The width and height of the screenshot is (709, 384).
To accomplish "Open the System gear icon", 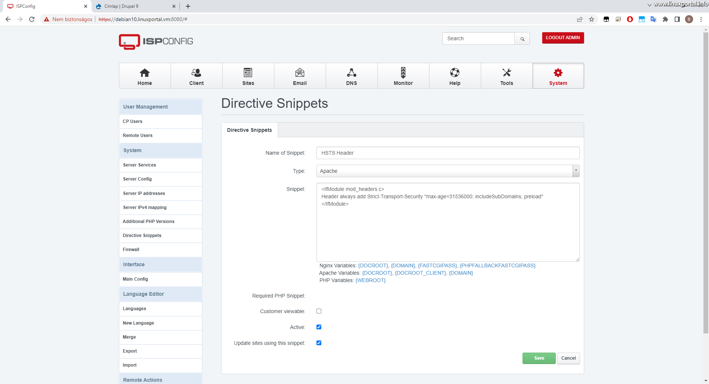I will coord(558,72).
